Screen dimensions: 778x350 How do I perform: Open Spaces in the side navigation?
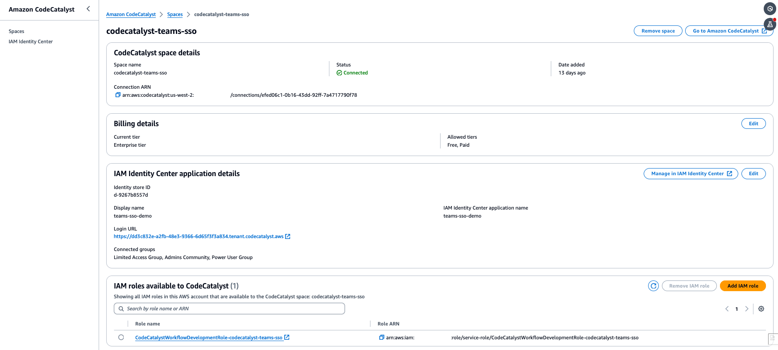click(17, 31)
